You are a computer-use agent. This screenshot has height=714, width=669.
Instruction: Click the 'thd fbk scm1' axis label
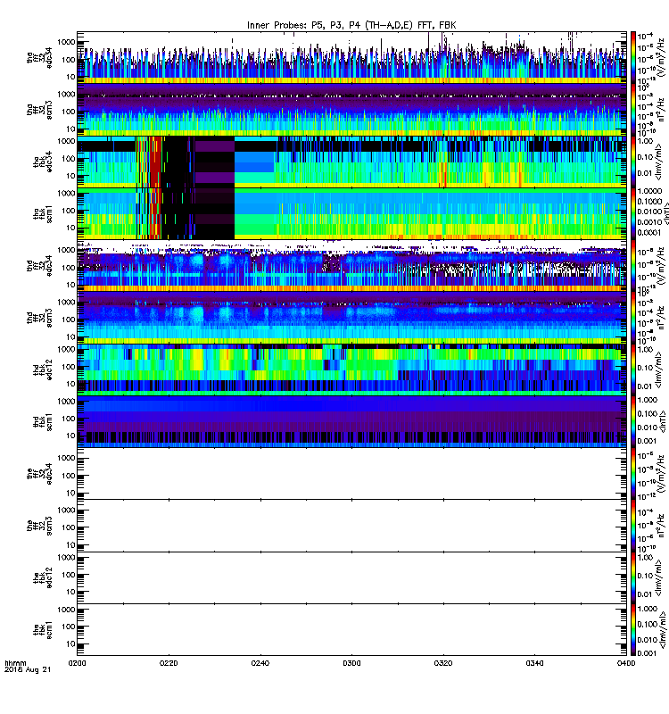coord(42,421)
